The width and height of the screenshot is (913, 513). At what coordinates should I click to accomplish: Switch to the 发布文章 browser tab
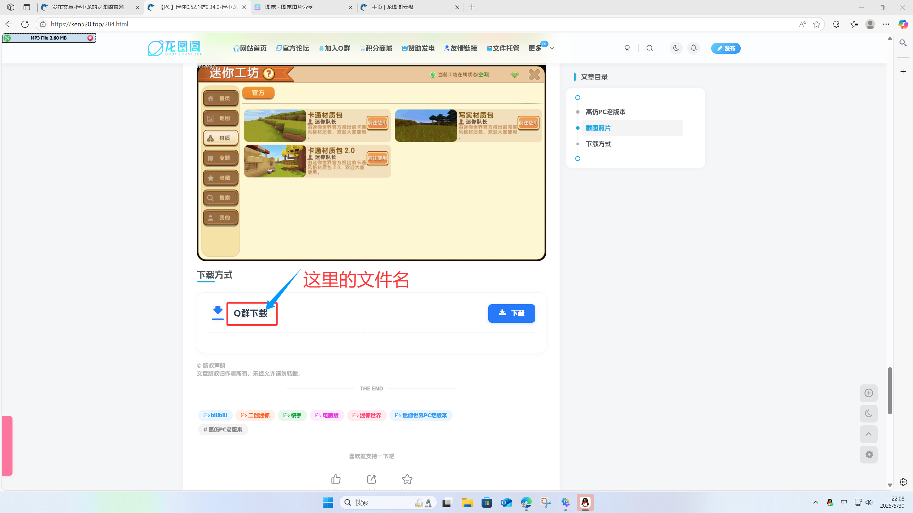pyautogui.click(x=91, y=7)
